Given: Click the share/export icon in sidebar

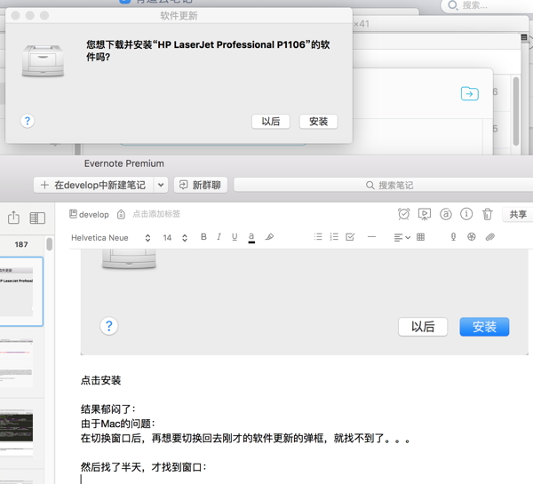Looking at the screenshot, I should [13, 218].
